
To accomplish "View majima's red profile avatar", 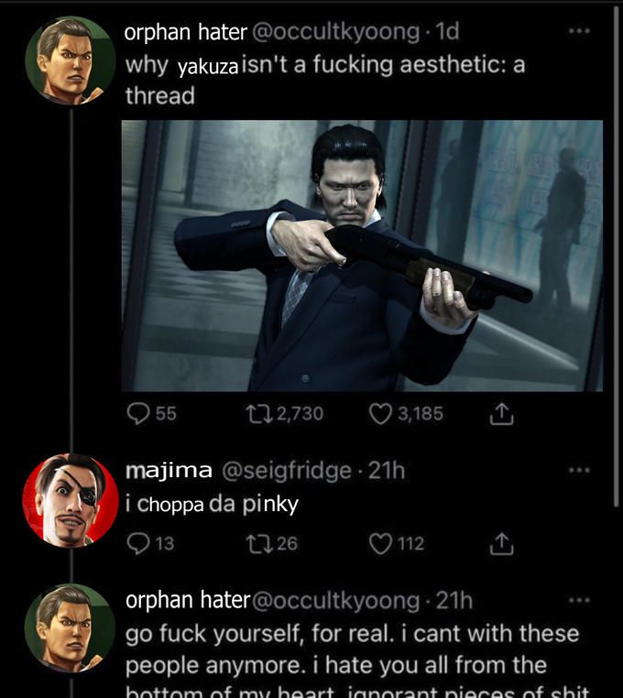I will point(70,499).
